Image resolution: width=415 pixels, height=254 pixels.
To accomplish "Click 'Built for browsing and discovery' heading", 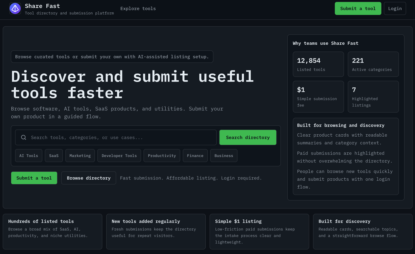I will tap(341, 125).
